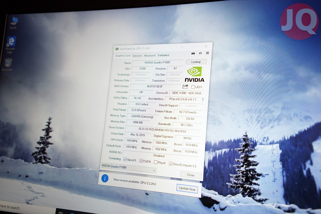Viewport: 321px width, 214px height.
Task: Click the Memory value in GPU Clock row
Action: pyautogui.click(x=161, y=143)
